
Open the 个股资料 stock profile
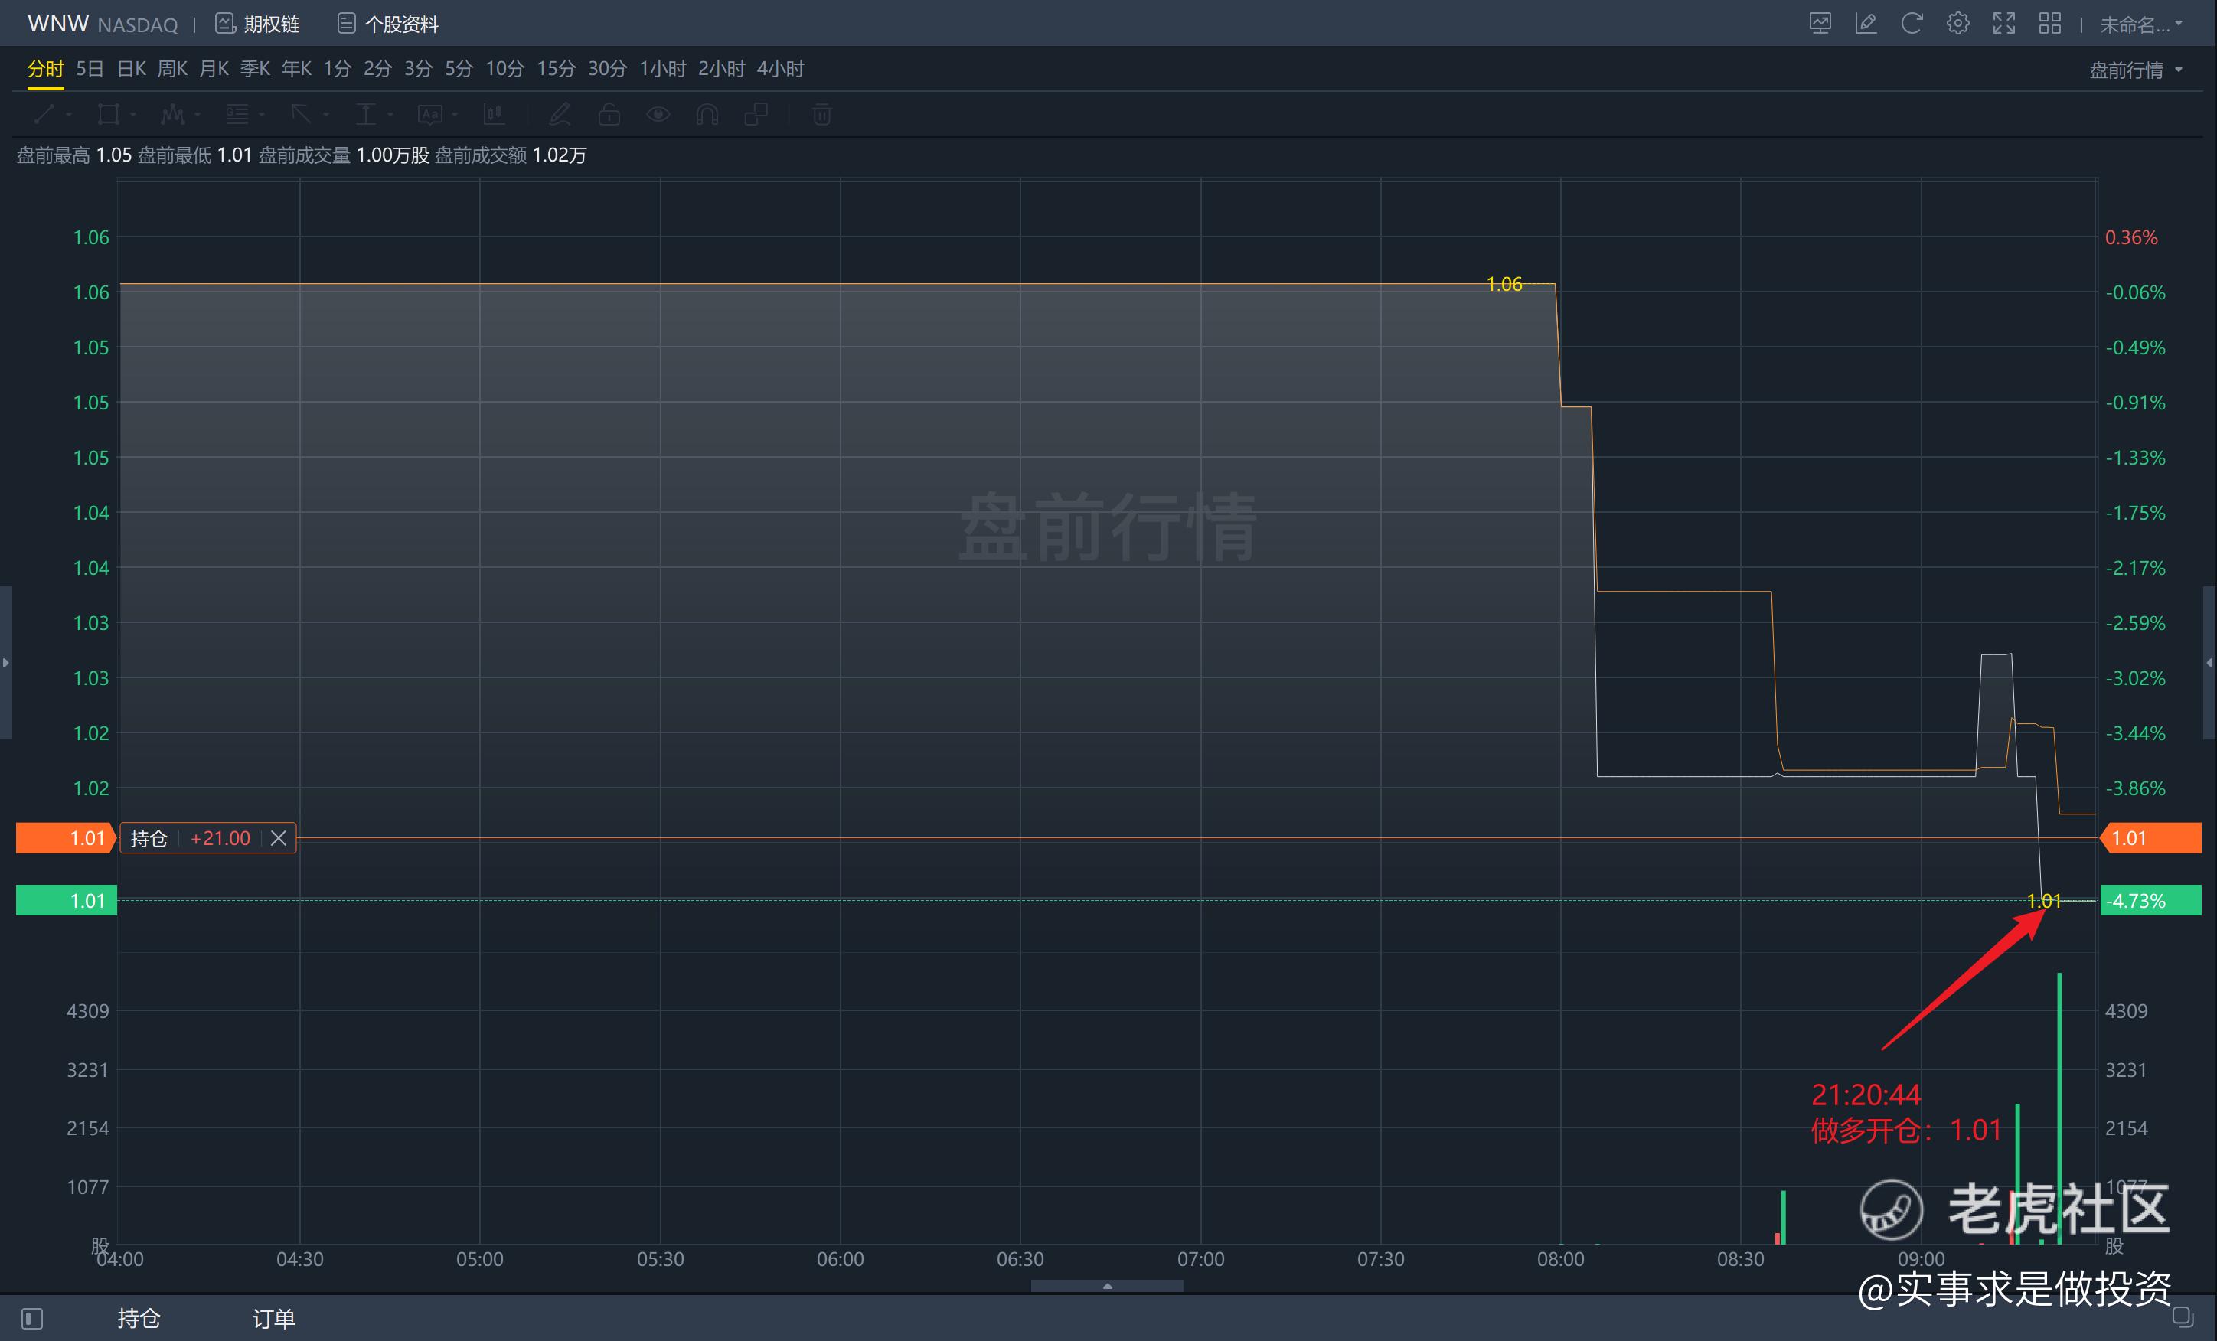coord(388,24)
